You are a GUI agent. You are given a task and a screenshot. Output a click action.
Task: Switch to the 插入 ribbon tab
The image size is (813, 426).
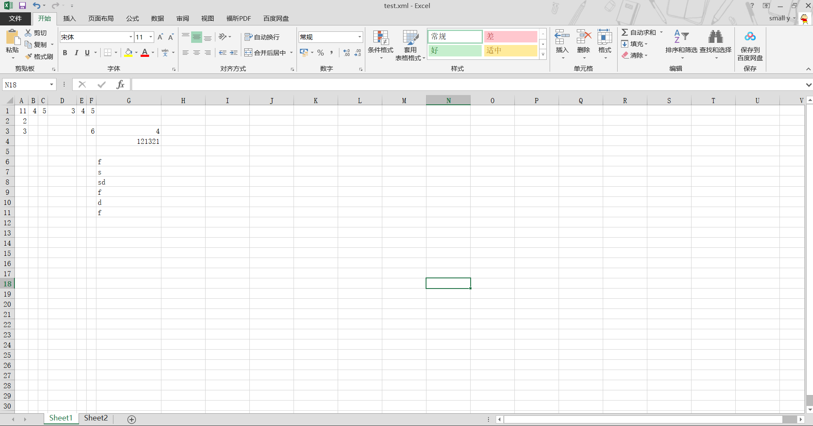pos(69,18)
